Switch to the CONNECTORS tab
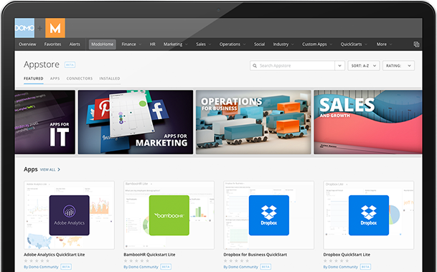Viewport: 437px width, 272px height. 80,79
